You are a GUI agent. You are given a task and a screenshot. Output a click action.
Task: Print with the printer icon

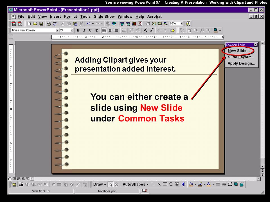(x=49, y=24)
